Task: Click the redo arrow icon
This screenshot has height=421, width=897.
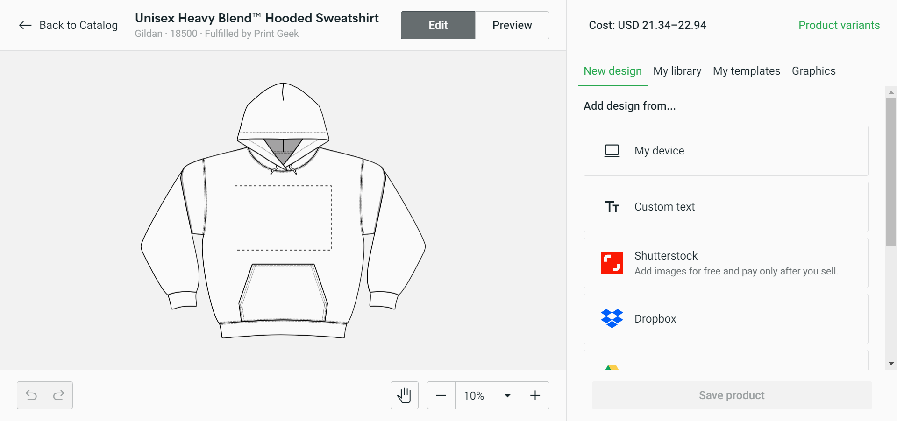Action: click(59, 395)
